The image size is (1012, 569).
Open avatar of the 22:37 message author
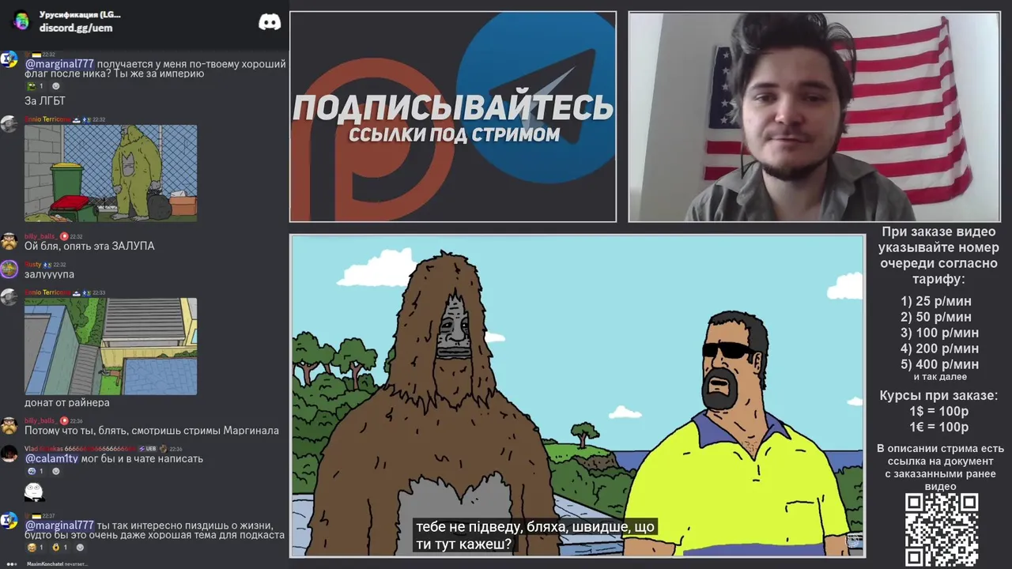[x=9, y=520]
